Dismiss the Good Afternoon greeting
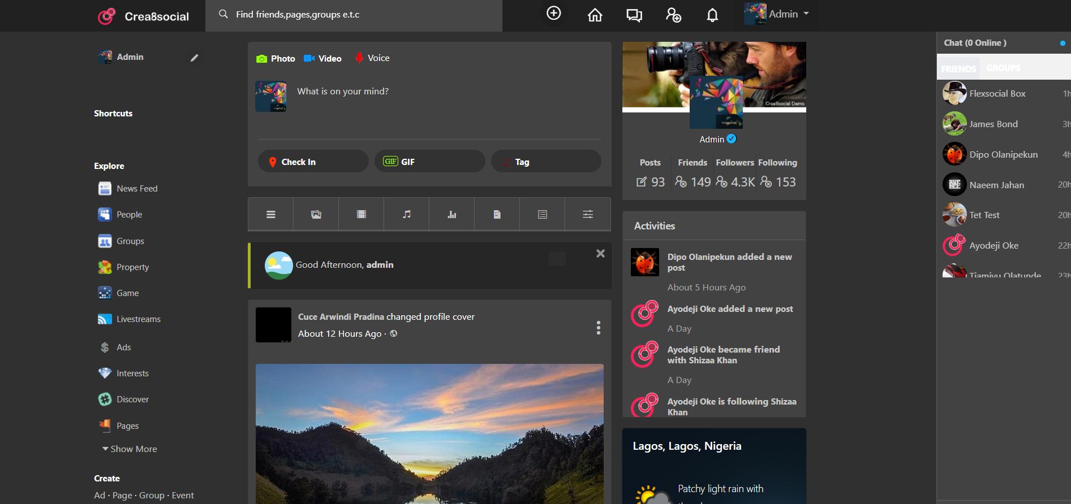The width and height of the screenshot is (1071, 504). tap(600, 254)
